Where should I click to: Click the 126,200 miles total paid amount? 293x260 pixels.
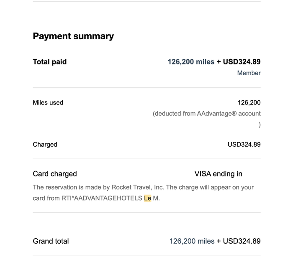[191, 62]
